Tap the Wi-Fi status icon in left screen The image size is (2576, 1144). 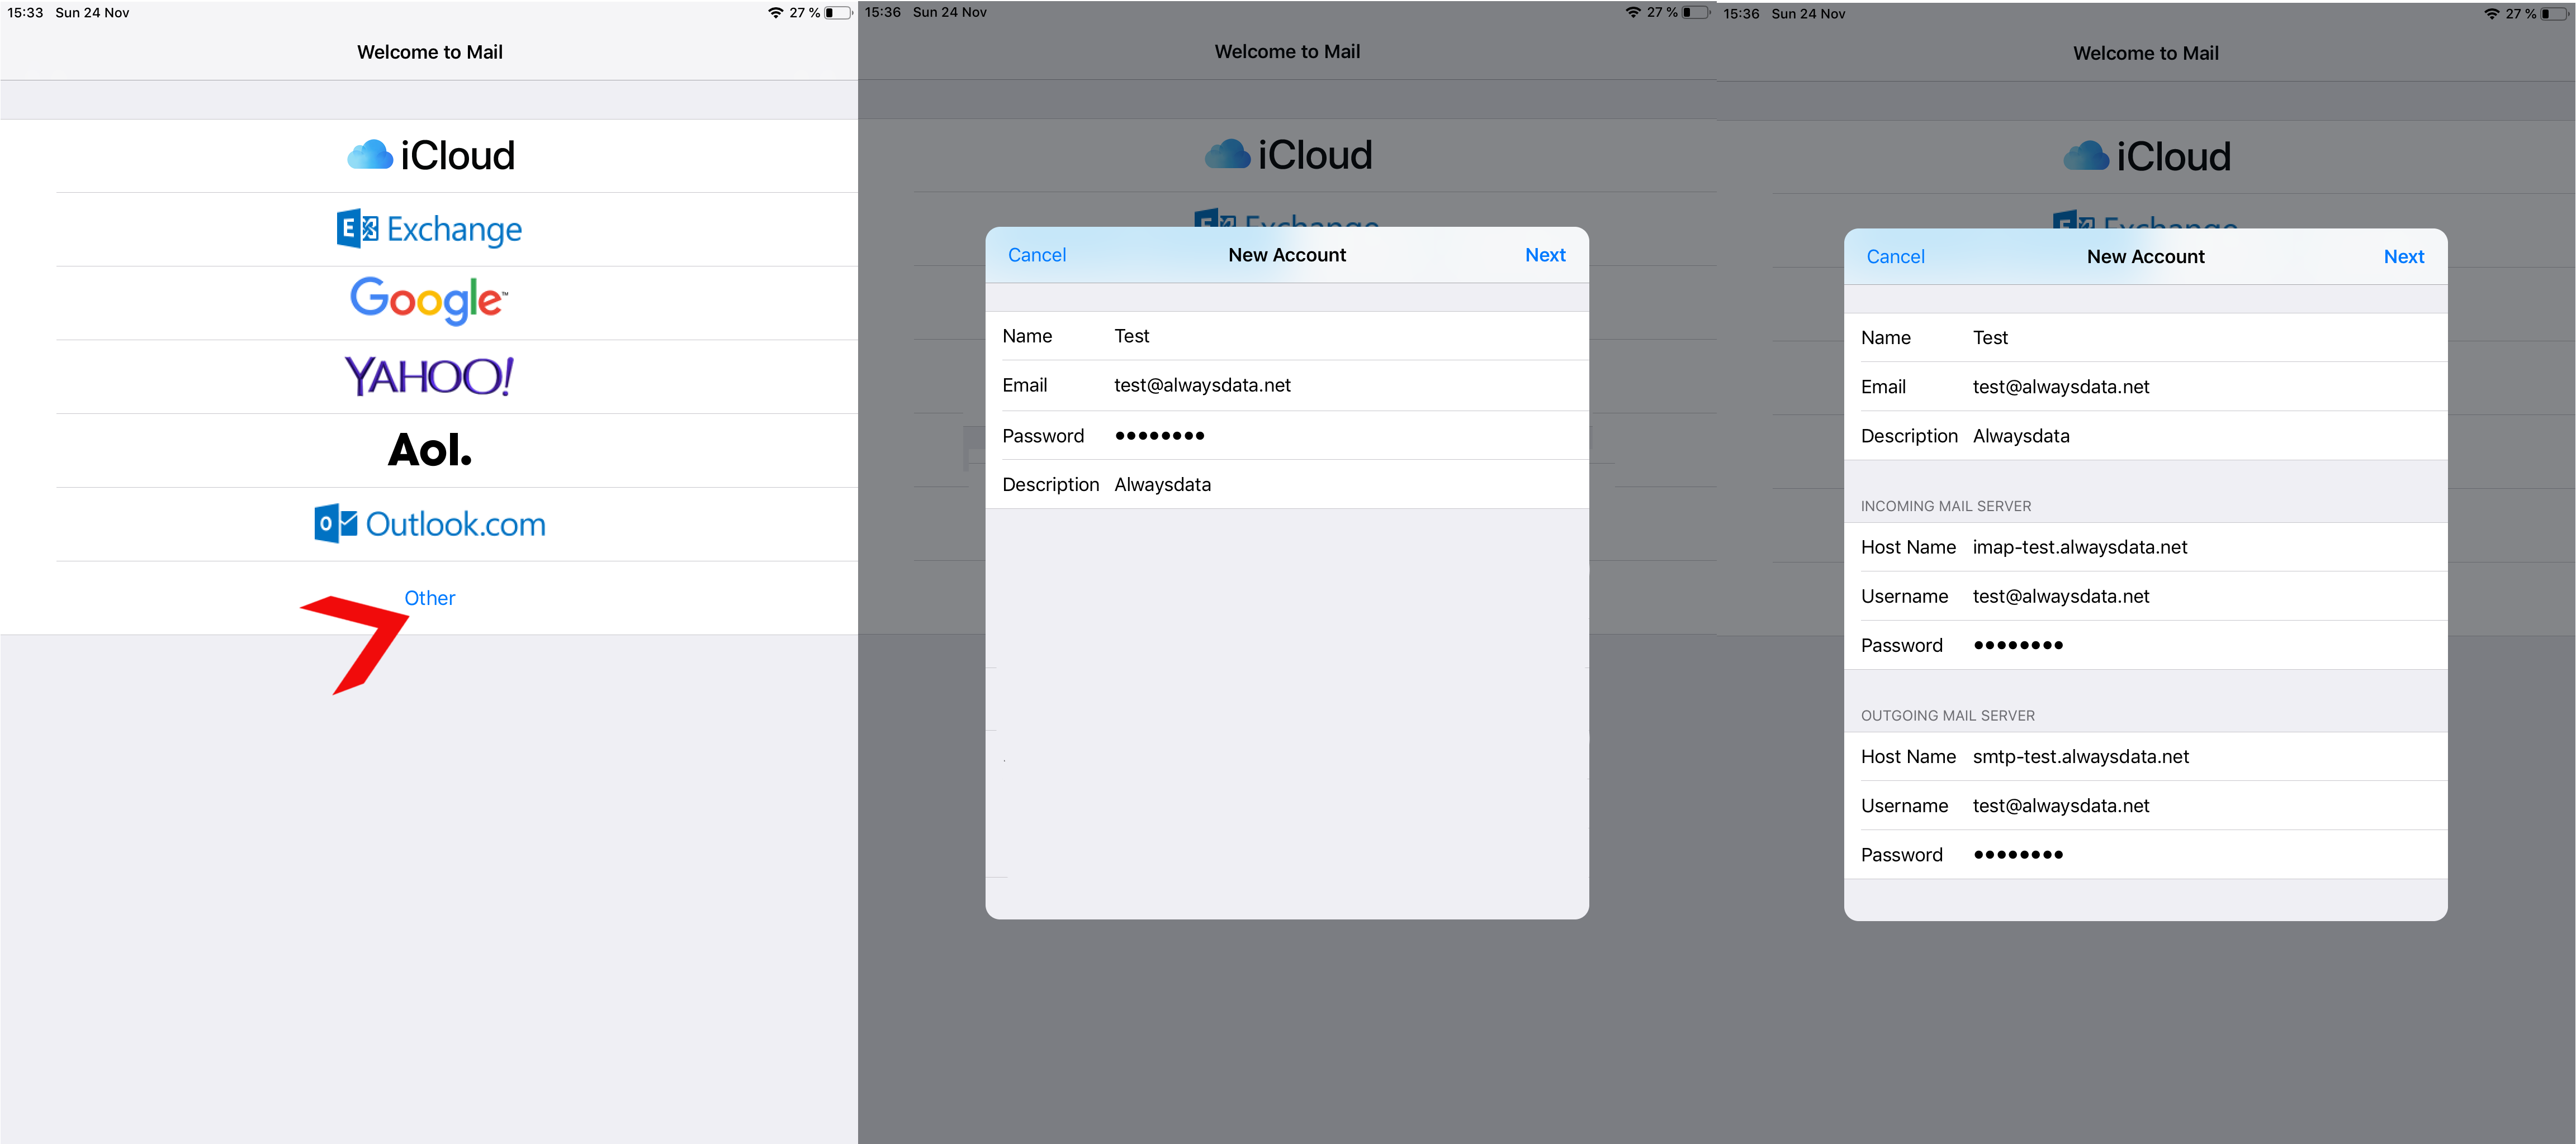pos(775,13)
